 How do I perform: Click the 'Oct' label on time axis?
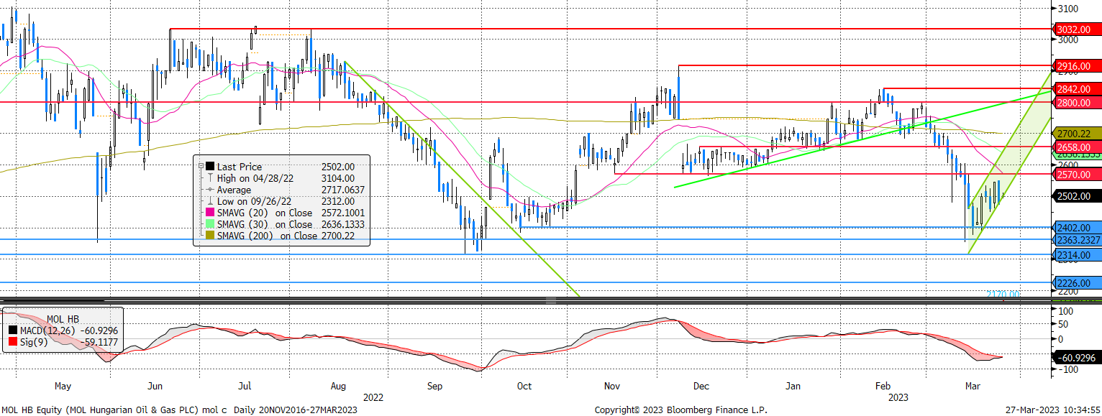(x=524, y=386)
